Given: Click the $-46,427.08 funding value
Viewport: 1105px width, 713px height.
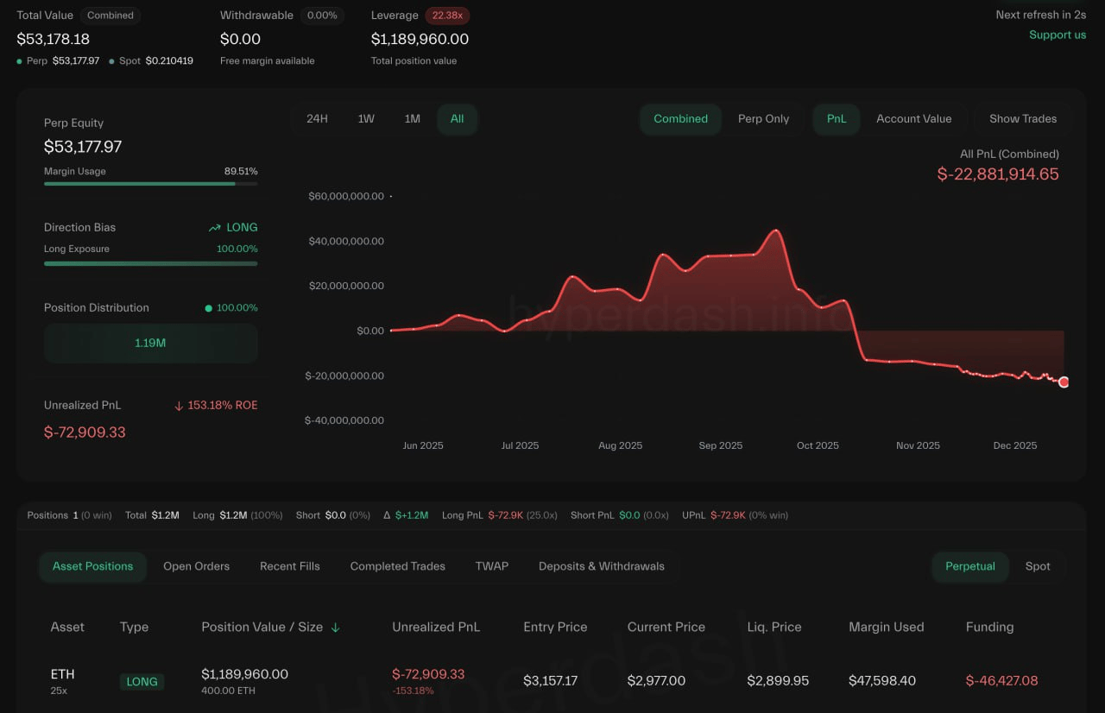Looking at the screenshot, I should [x=1001, y=681].
